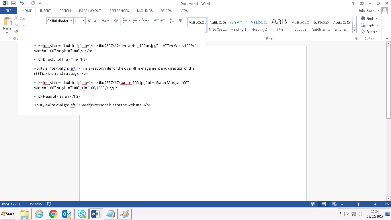Open the PAGE LAYOUT ribbon tab
The width and height of the screenshot is (391, 220).
tap(90, 11)
